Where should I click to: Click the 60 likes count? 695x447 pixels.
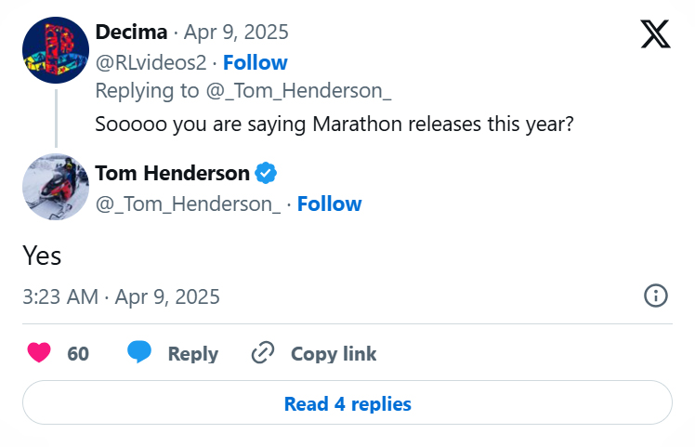[x=78, y=354]
